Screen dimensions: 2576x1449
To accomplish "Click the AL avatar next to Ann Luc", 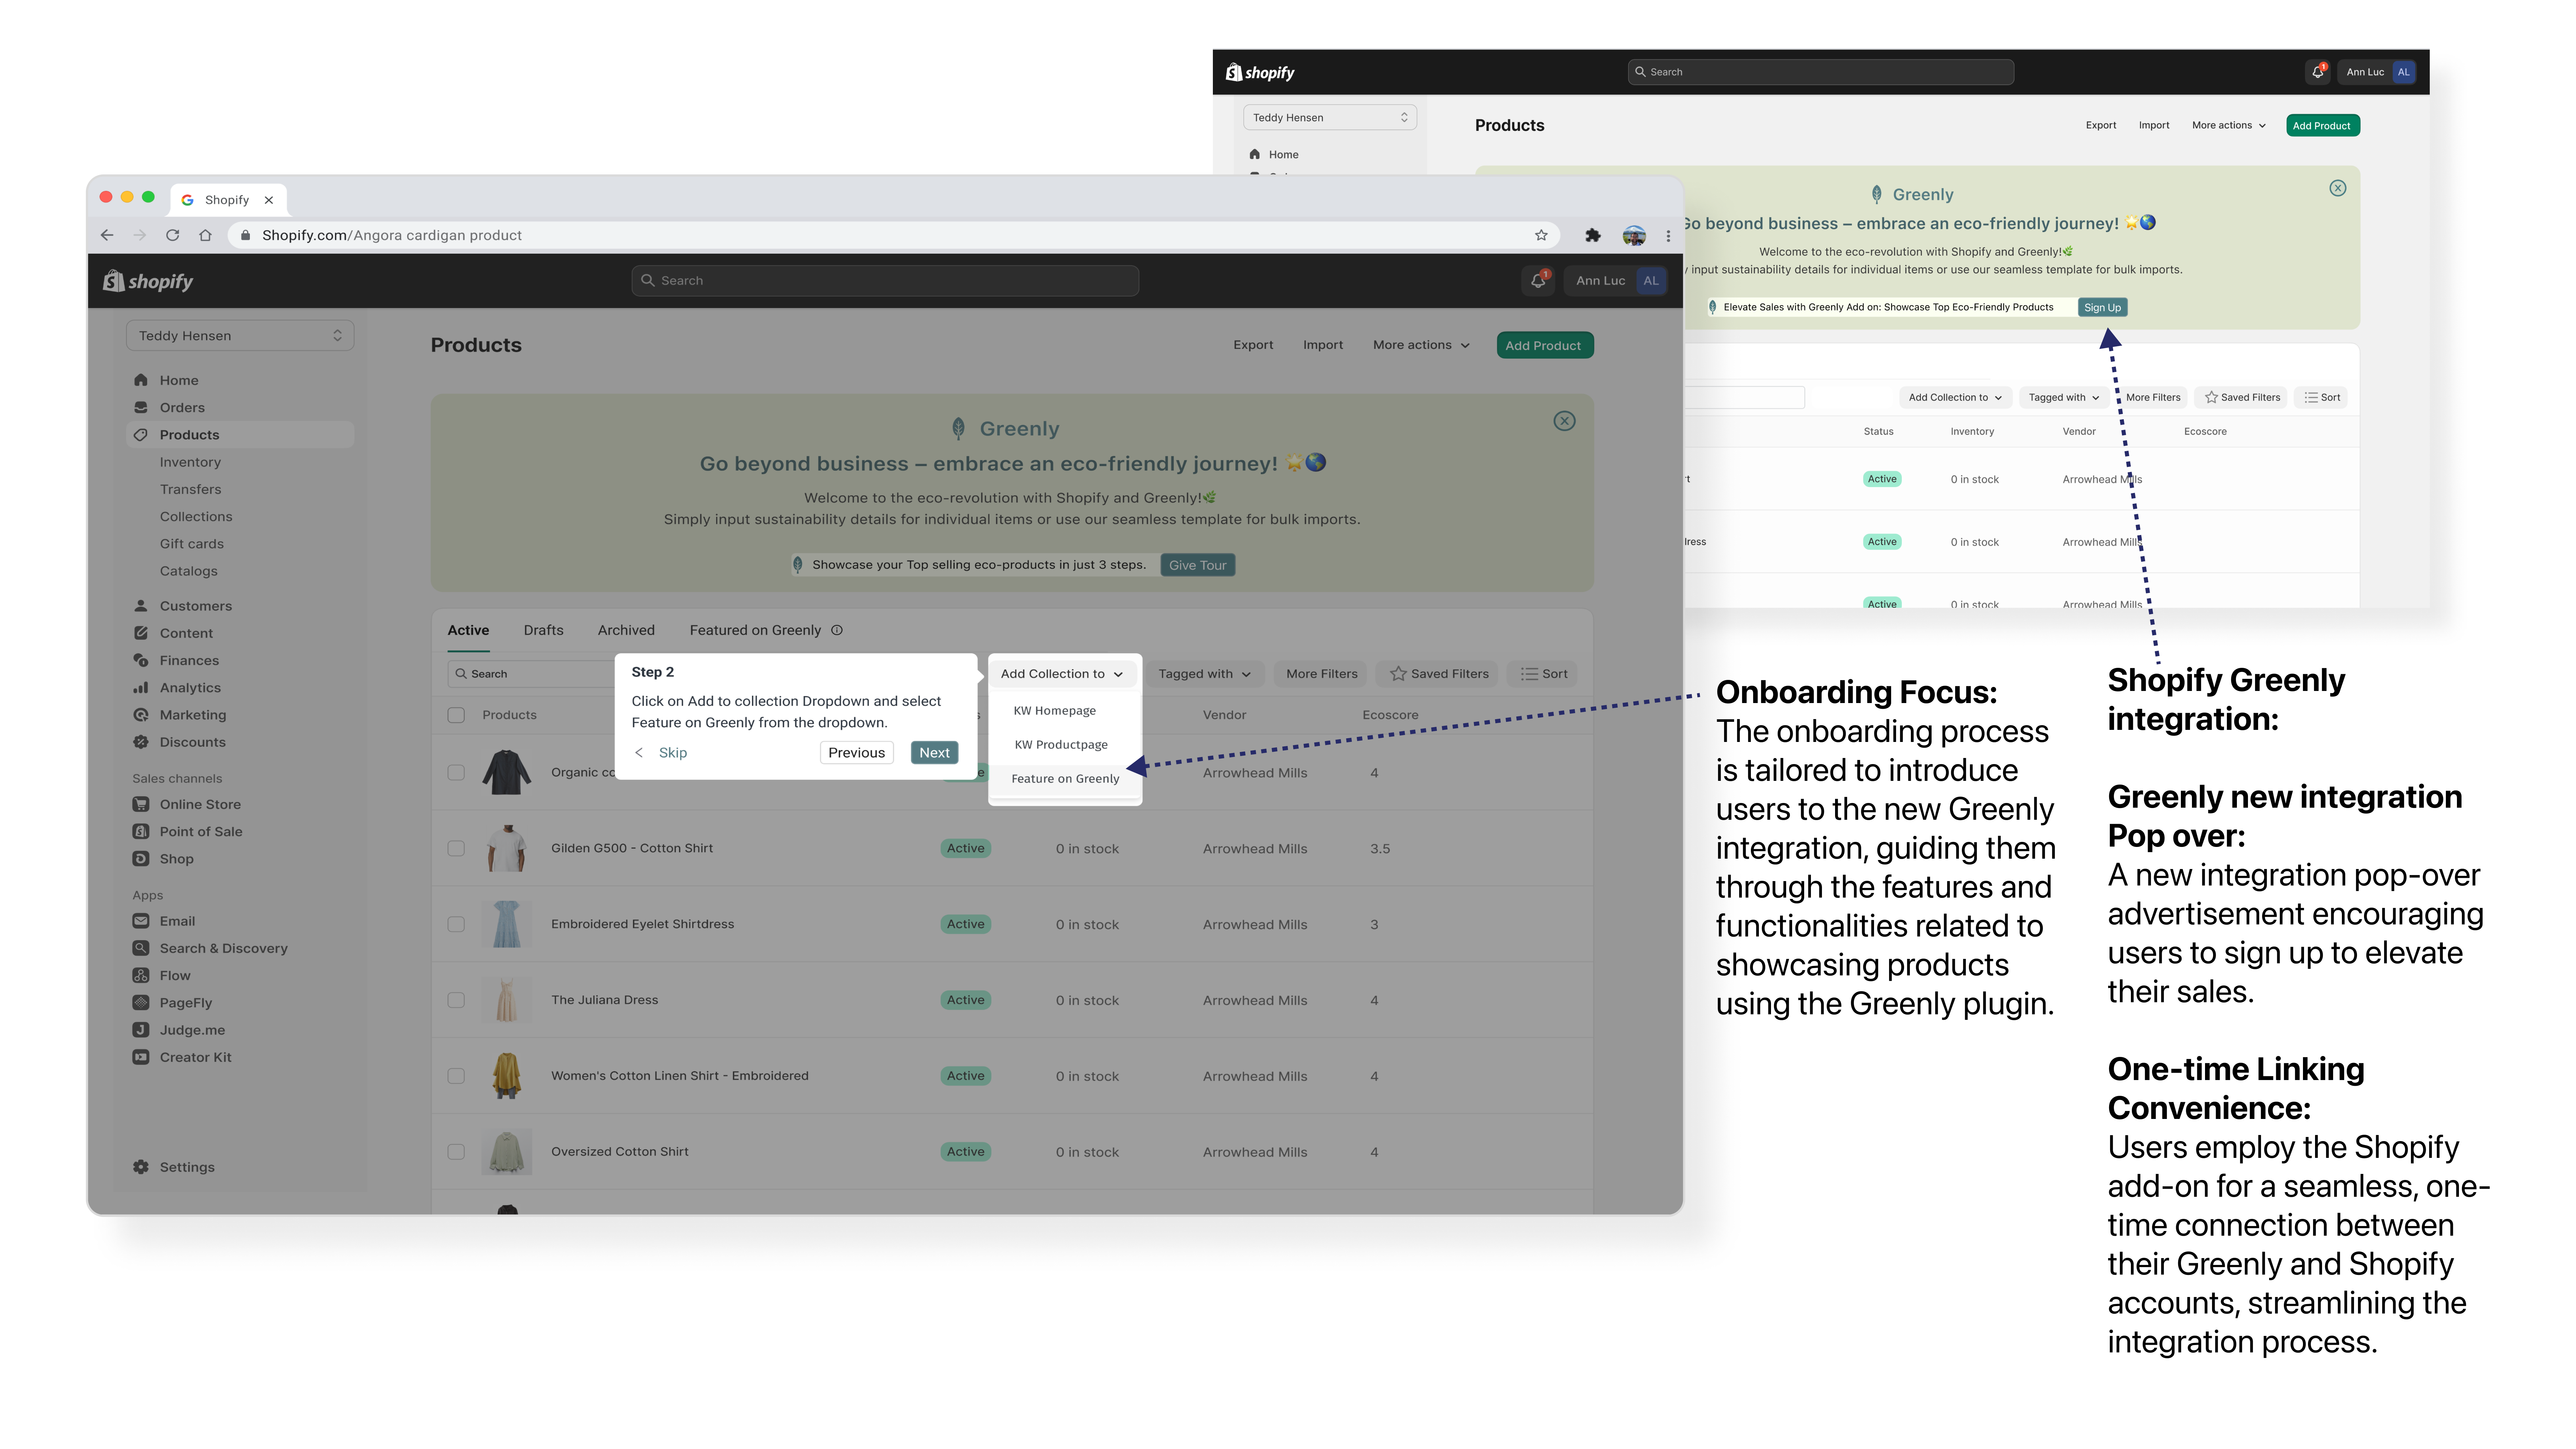I will (x=1651, y=281).
